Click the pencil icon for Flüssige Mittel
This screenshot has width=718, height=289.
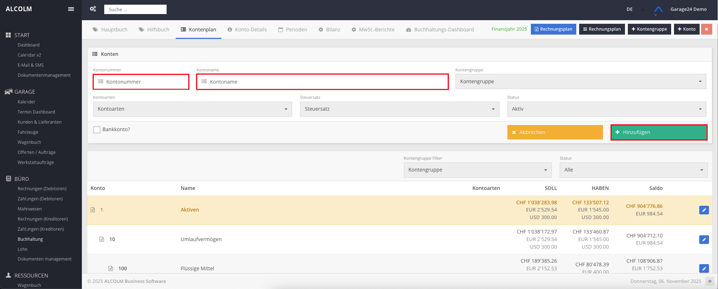click(704, 268)
